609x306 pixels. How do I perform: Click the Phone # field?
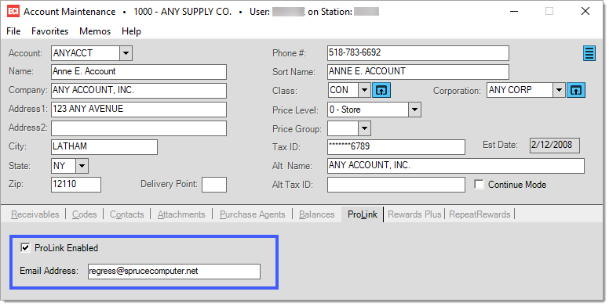point(418,53)
